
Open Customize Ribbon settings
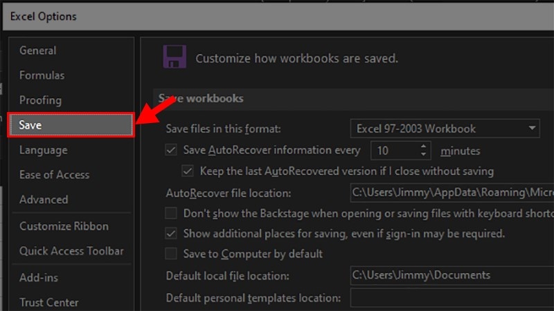click(x=64, y=226)
